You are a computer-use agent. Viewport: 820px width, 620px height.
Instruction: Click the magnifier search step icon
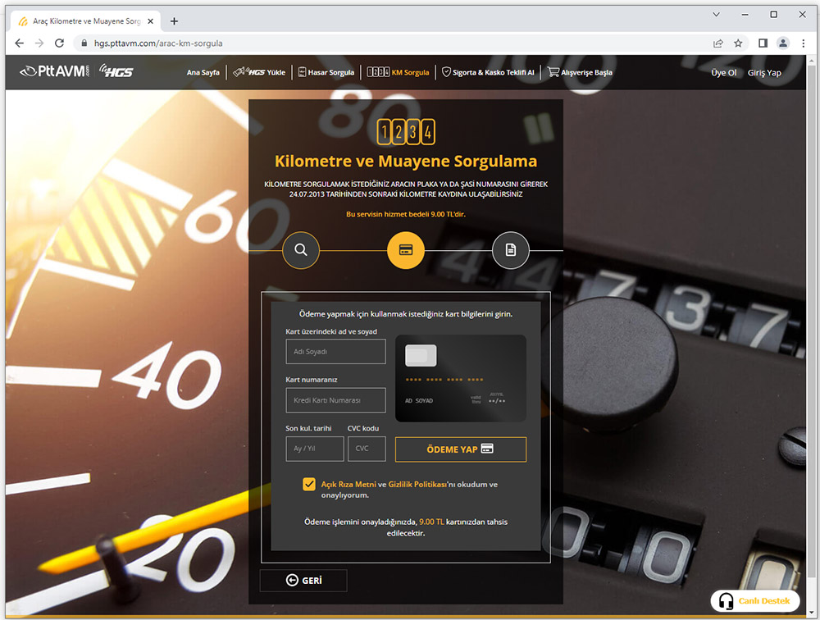pos(301,250)
